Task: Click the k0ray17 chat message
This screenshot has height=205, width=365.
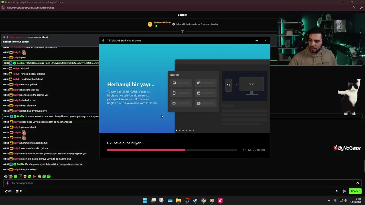Action: [25, 69]
